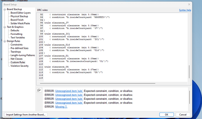Confirm with the OK button

pyautogui.click(x=167, y=115)
